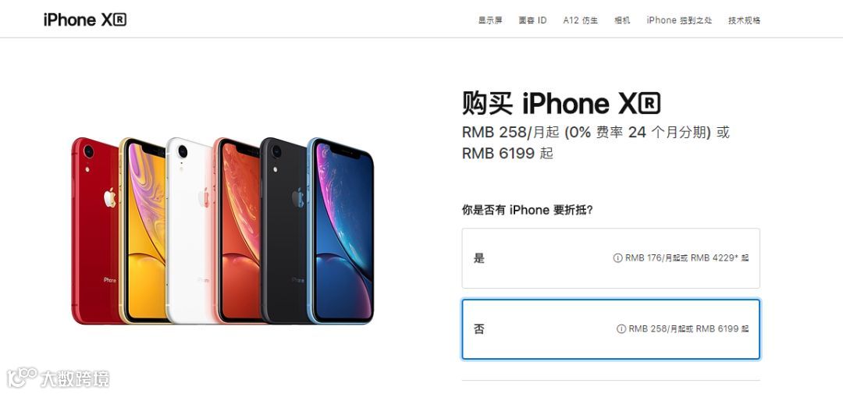Open the 相机 nav tab
The width and height of the screenshot is (843, 394).
(x=622, y=20)
